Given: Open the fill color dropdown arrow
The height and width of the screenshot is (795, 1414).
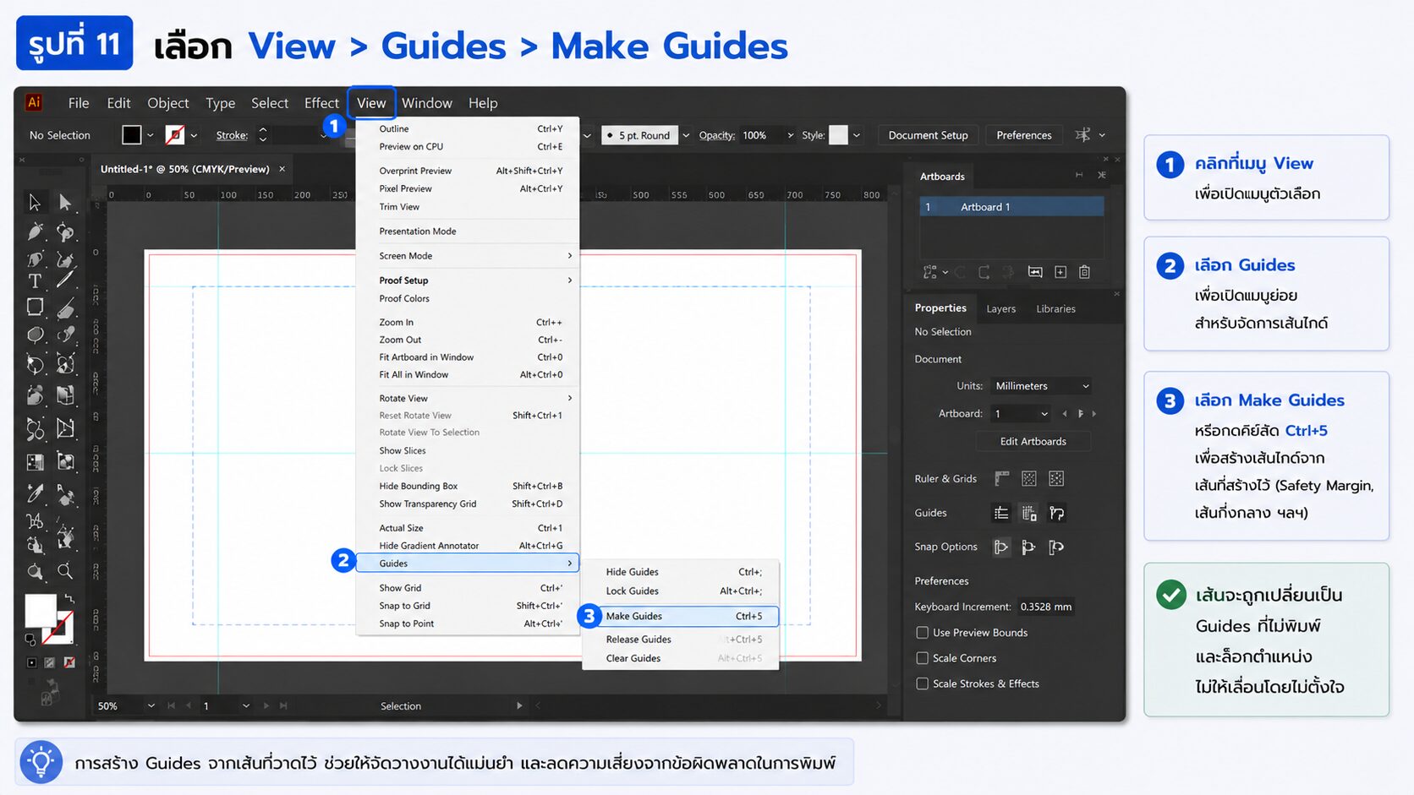Looking at the screenshot, I should [x=151, y=135].
